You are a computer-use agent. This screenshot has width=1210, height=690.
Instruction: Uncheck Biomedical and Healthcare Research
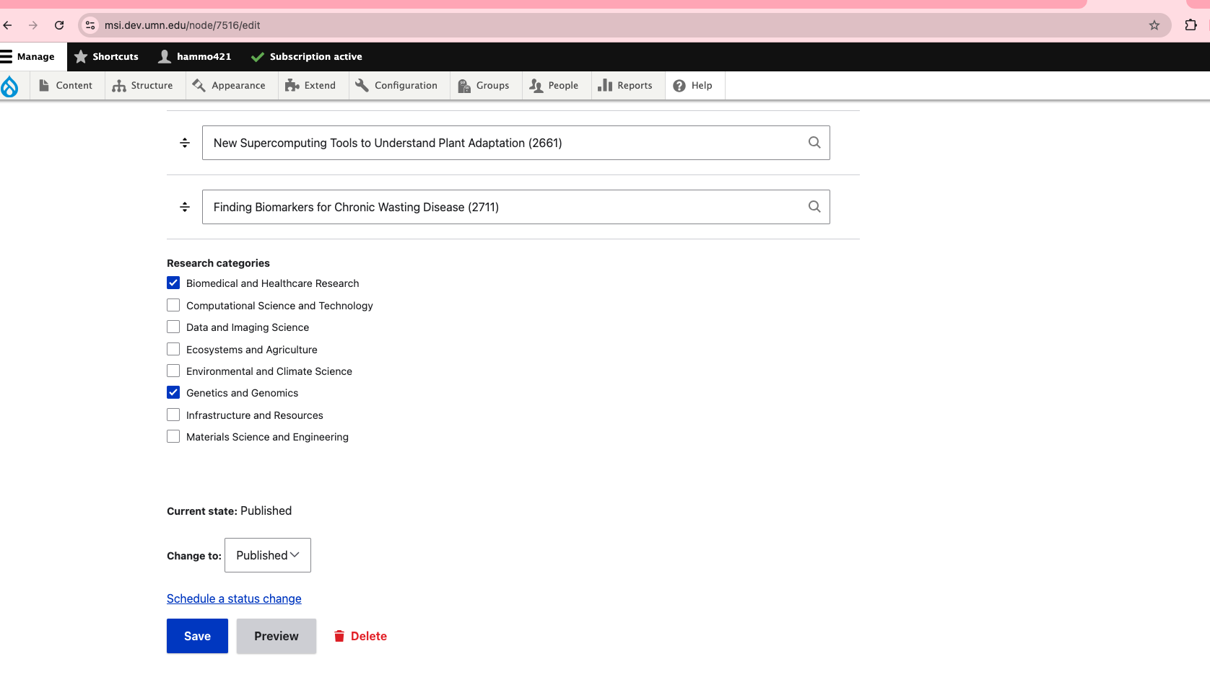click(173, 283)
